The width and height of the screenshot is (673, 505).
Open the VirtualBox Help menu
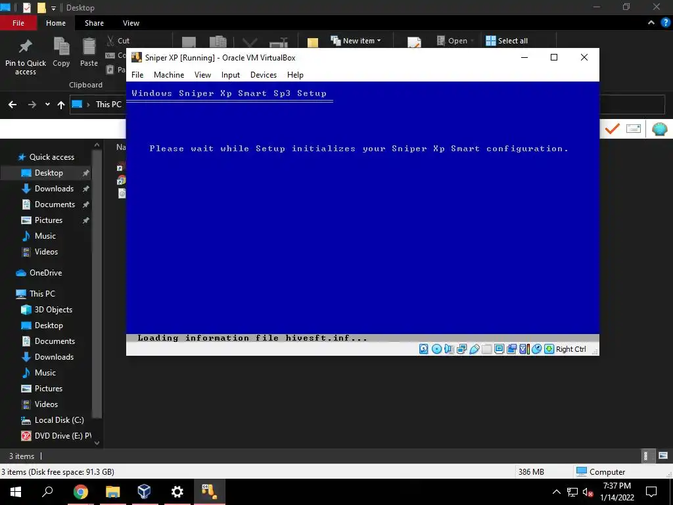295,75
